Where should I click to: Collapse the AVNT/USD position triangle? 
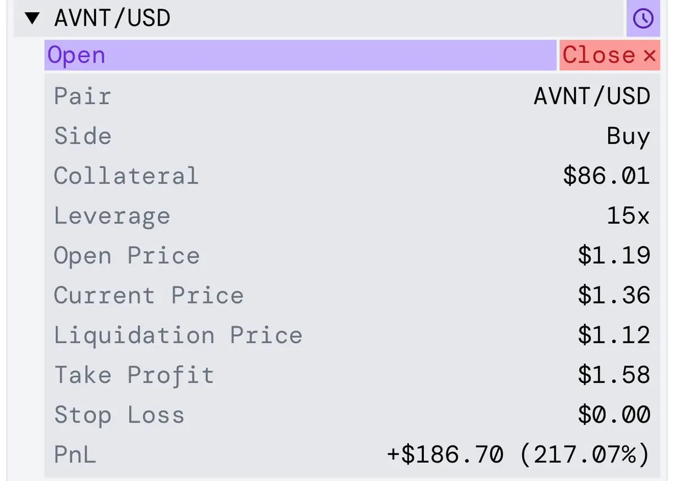(32, 19)
